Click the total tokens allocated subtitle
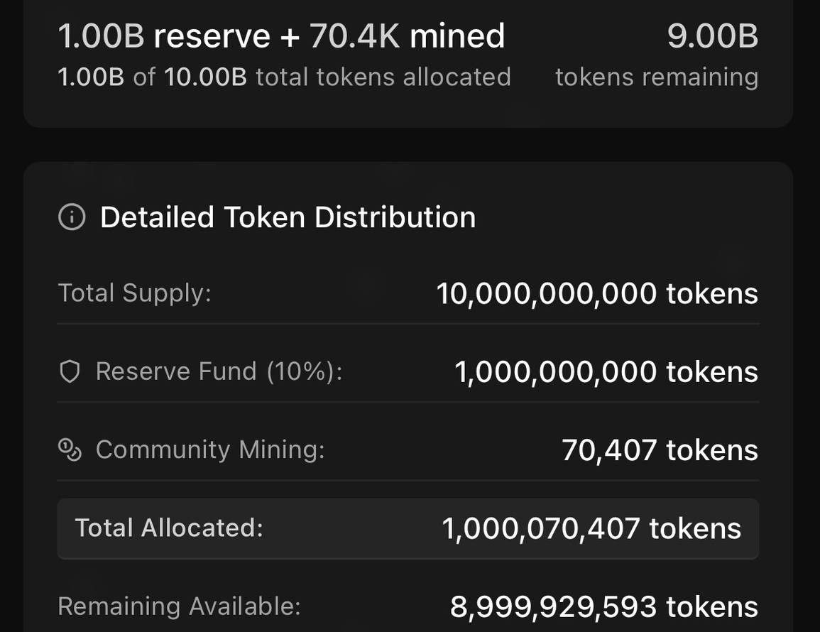 point(284,77)
